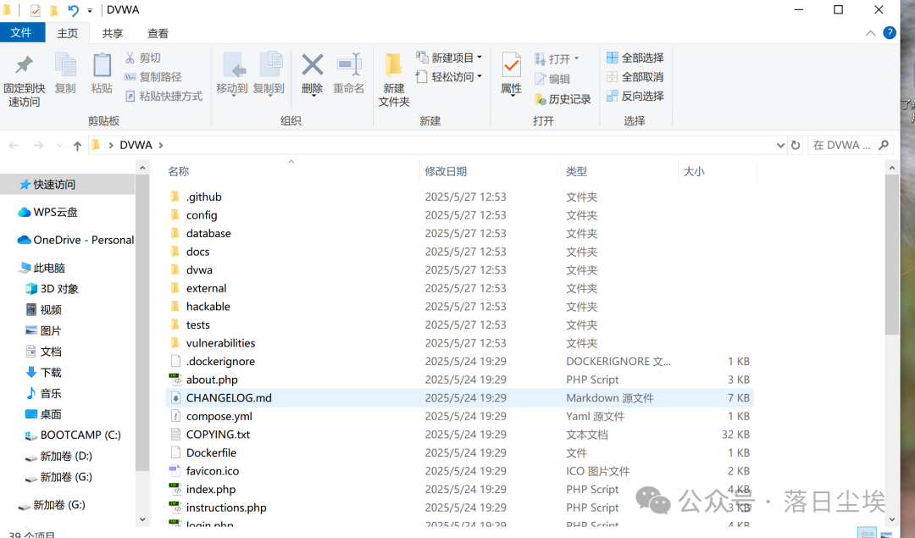Collapse the ribbon with chevron arrow
Image resolution: width=915 pixels, height=538 pixels.
pos(870,33)
